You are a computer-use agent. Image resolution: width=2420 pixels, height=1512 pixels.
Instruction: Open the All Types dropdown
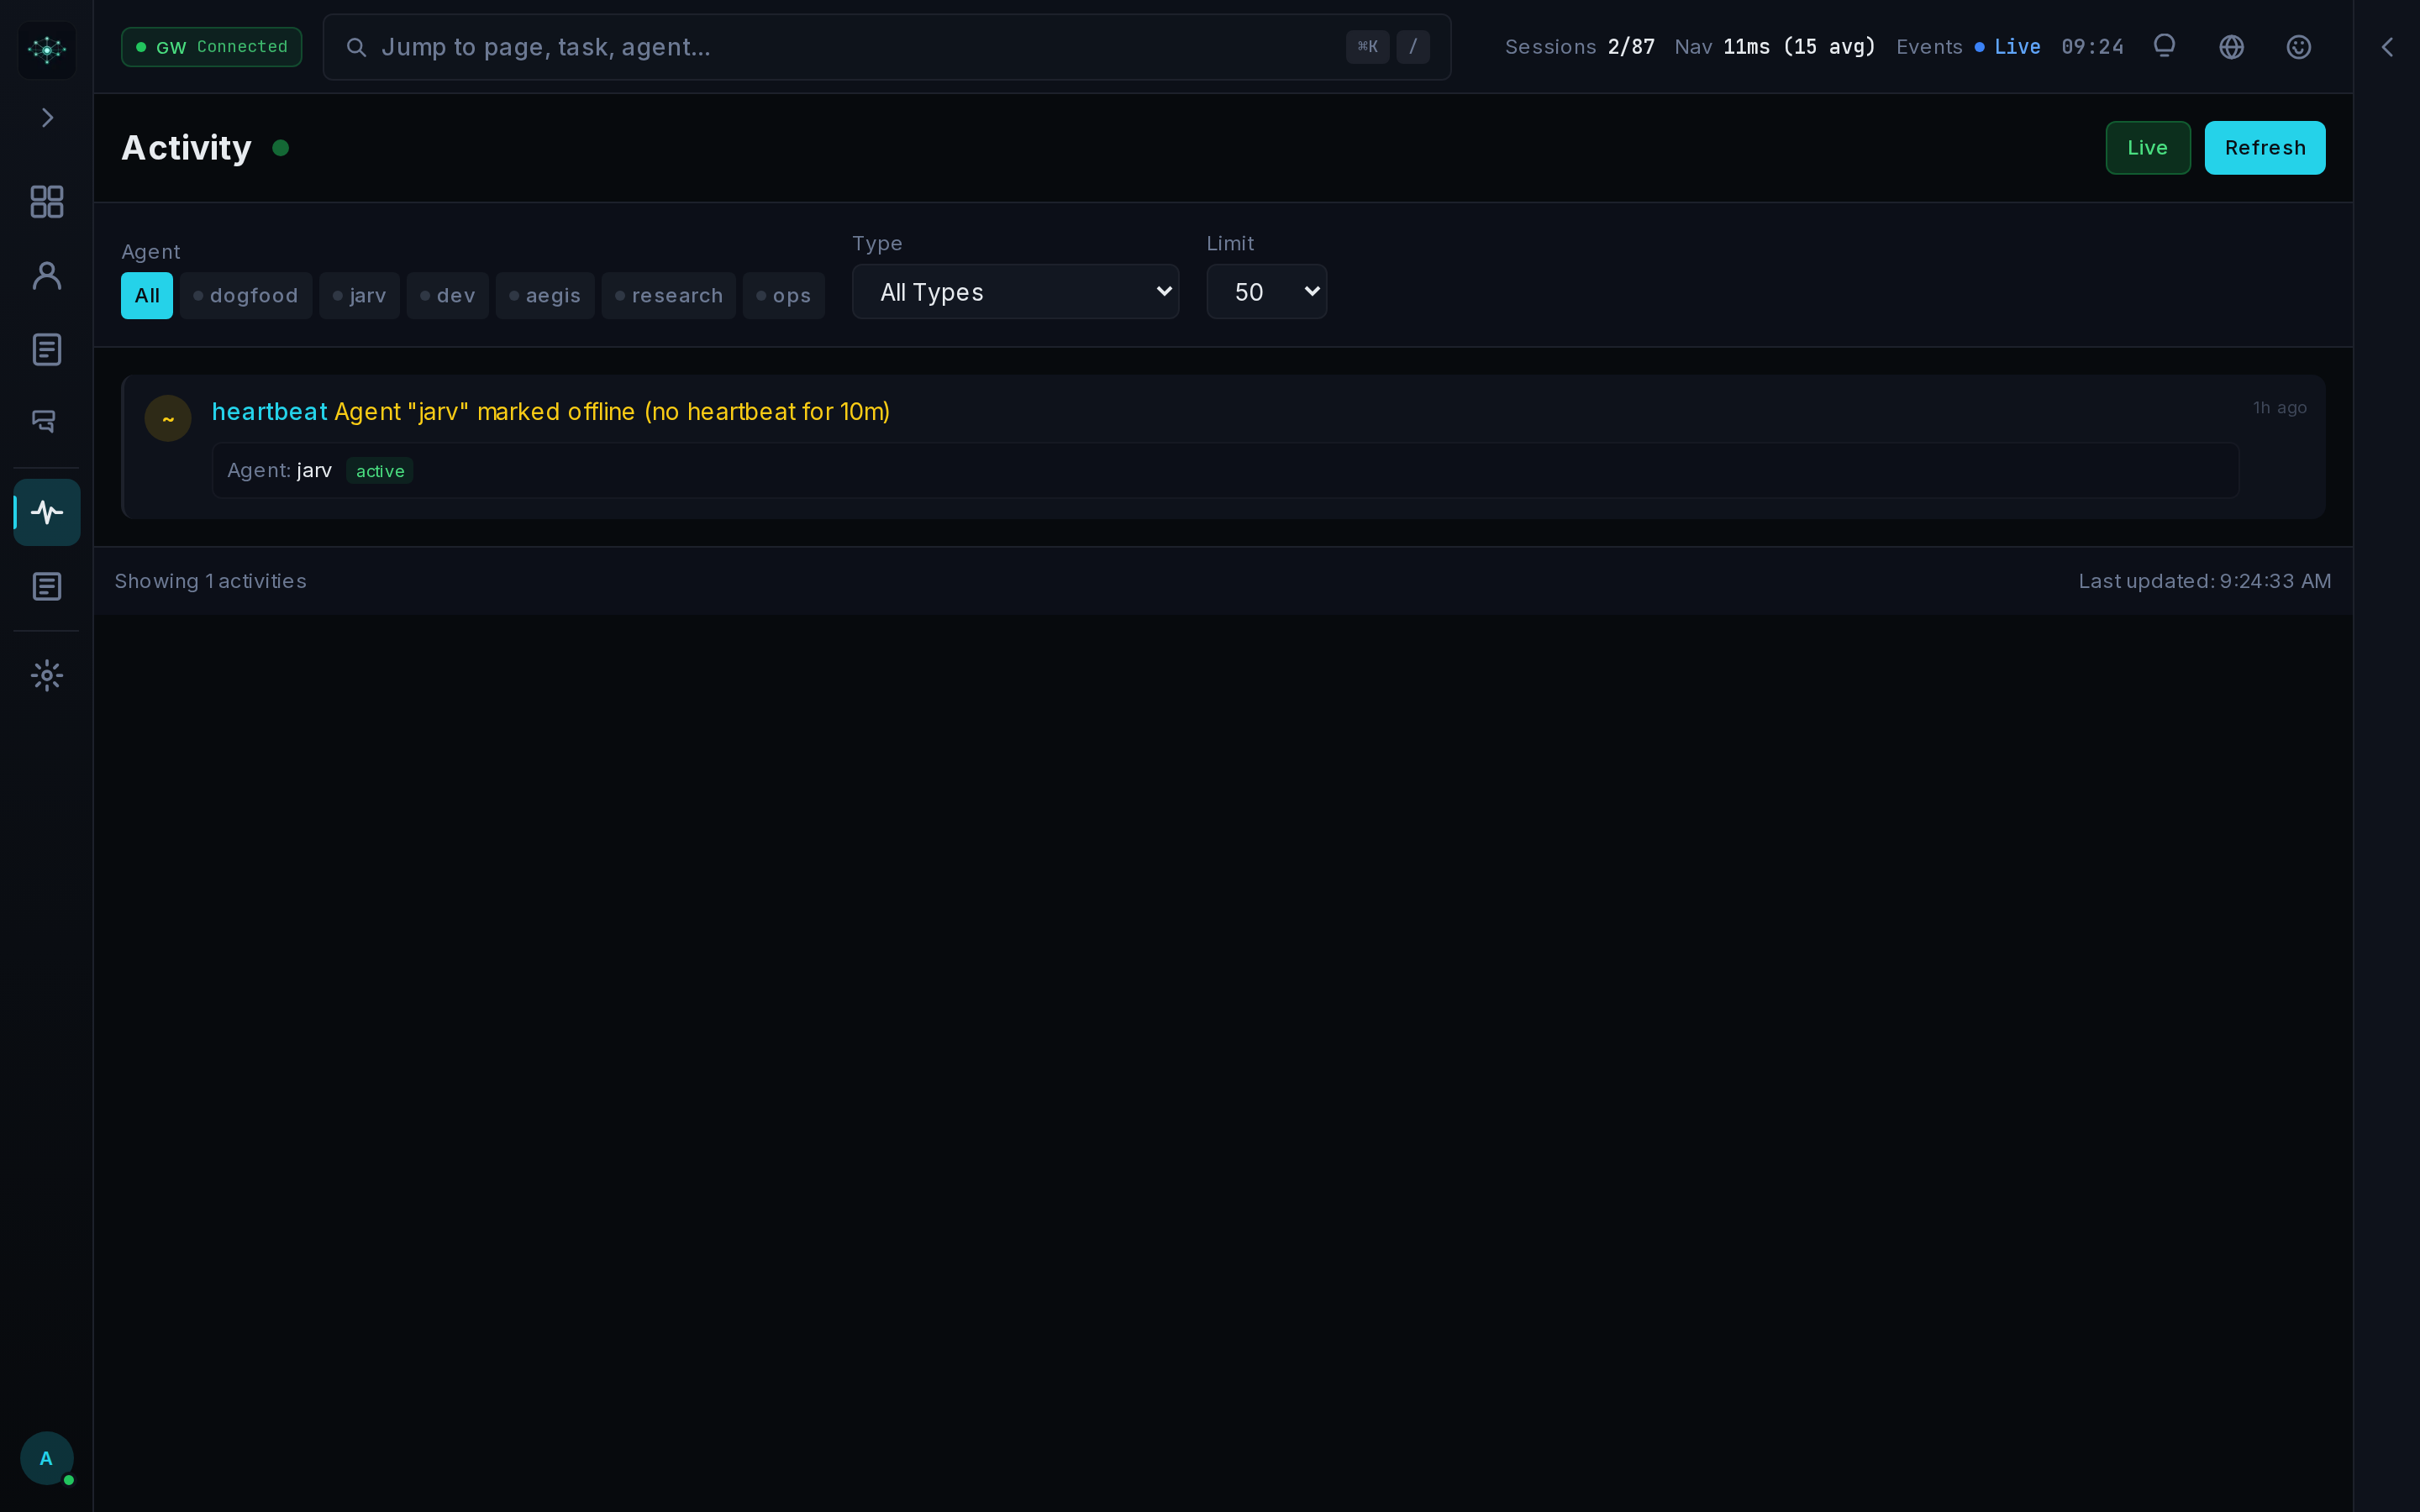[x=1014, y=292]
